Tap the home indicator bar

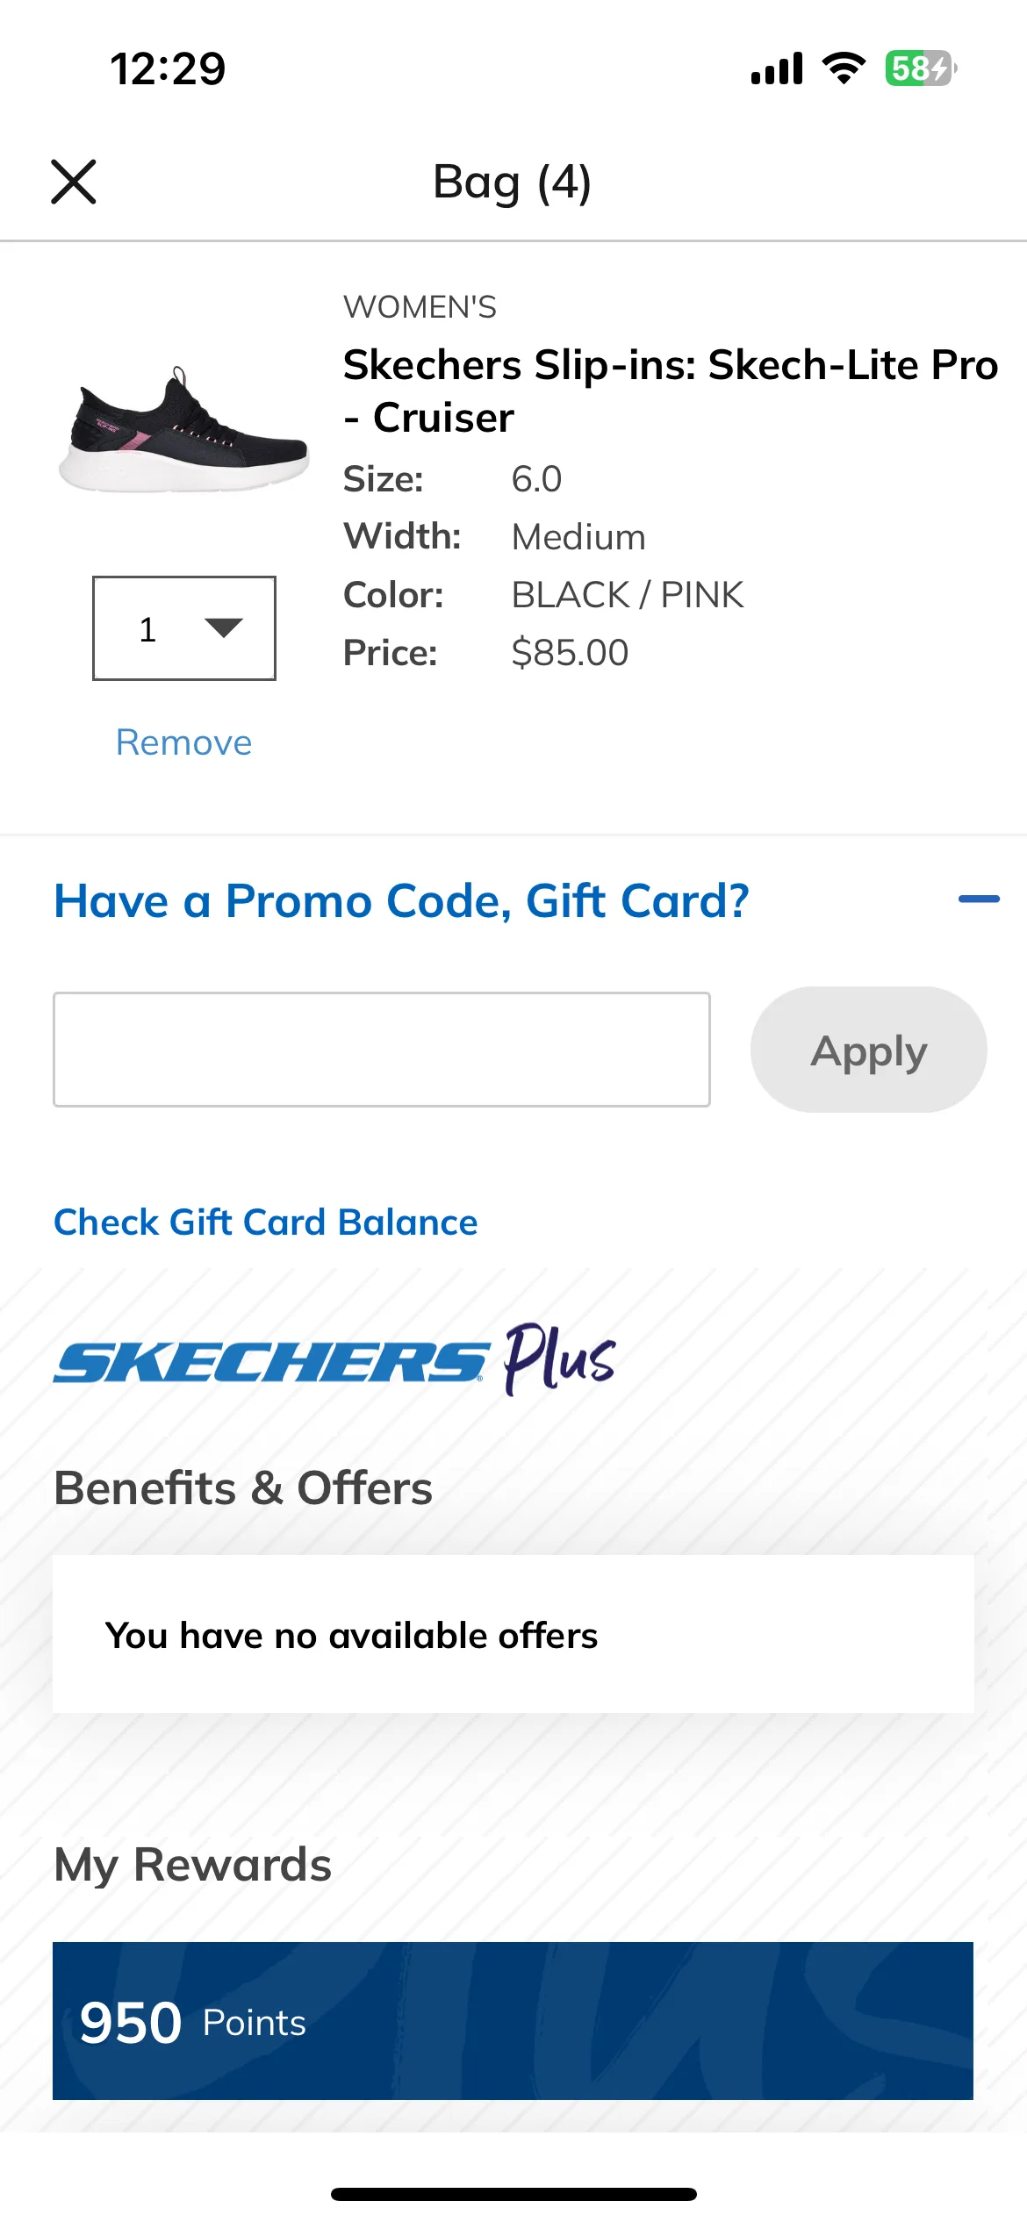pyautogui.click(x=513, y=2194)
